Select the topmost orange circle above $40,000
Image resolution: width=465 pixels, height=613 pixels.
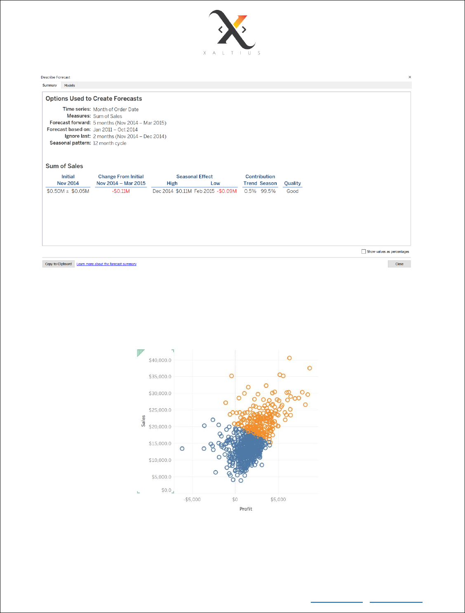289,358
